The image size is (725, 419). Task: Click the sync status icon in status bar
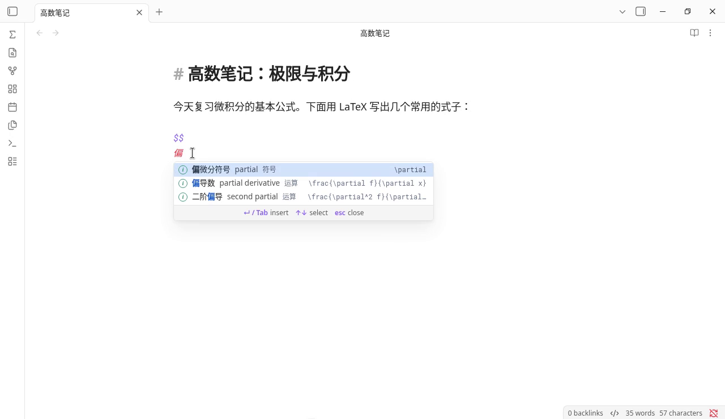pyautogui.click(x=714, y=413)
